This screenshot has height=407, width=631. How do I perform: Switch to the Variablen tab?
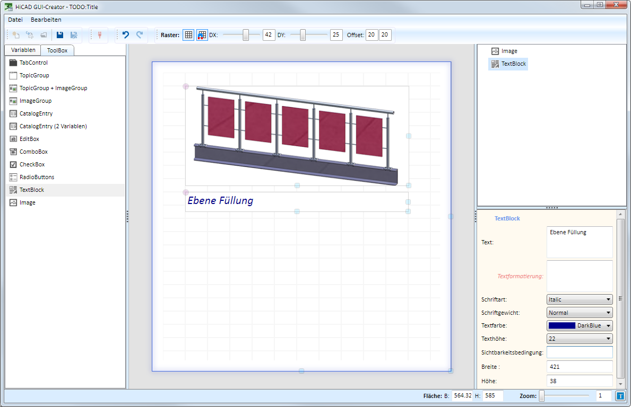coord(23,50)
